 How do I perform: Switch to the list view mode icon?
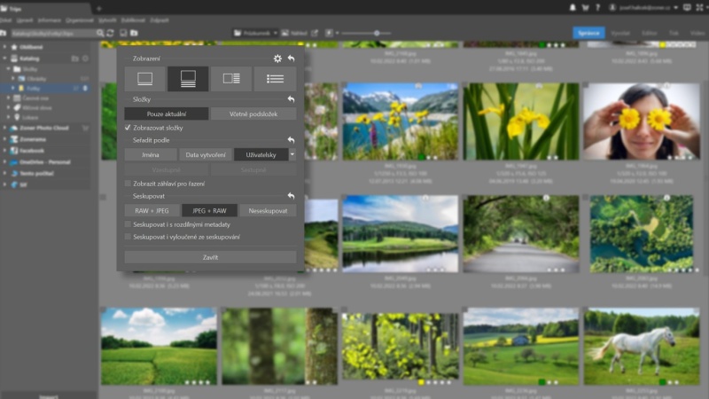275,79
